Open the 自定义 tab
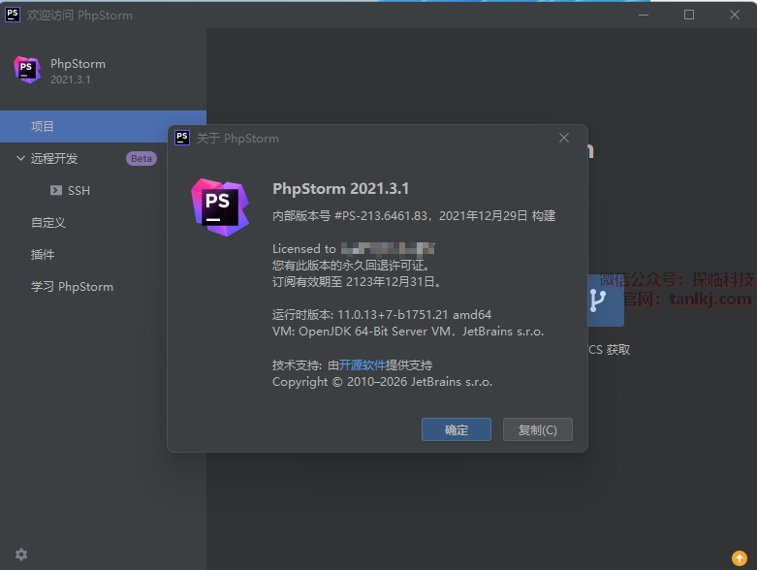Viewport: 757px width, 570px height. click(x=48, y=223)
